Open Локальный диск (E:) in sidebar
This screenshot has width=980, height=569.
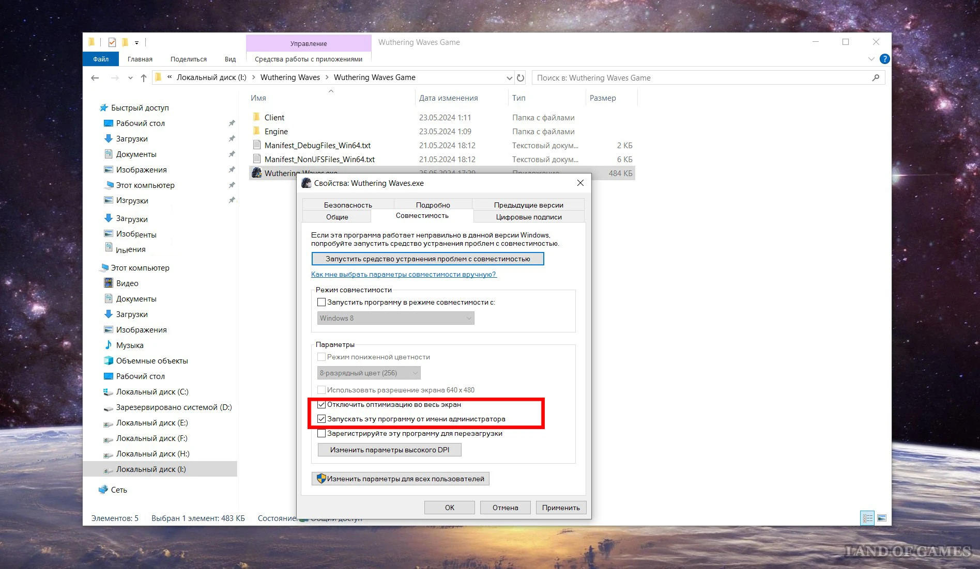click(152, 423)
